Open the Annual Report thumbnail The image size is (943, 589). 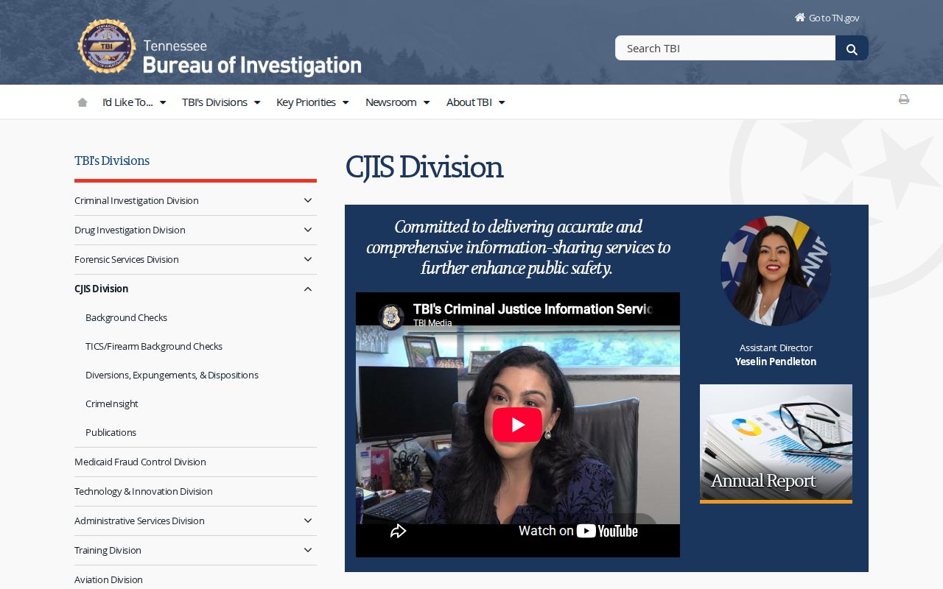776,444
